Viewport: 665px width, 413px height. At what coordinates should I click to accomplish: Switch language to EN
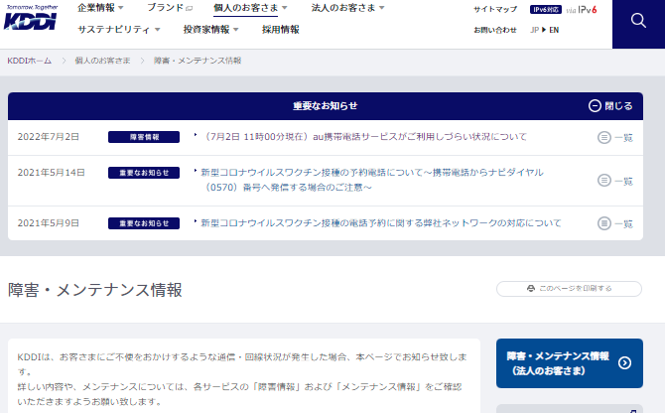554,30
